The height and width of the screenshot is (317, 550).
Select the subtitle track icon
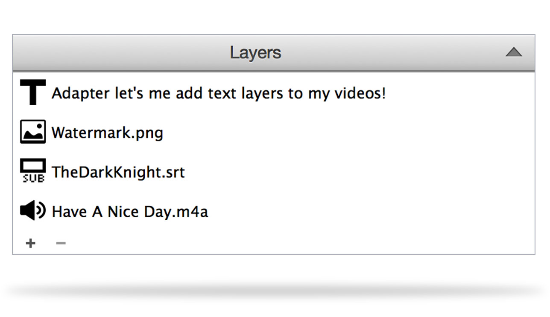32,170
